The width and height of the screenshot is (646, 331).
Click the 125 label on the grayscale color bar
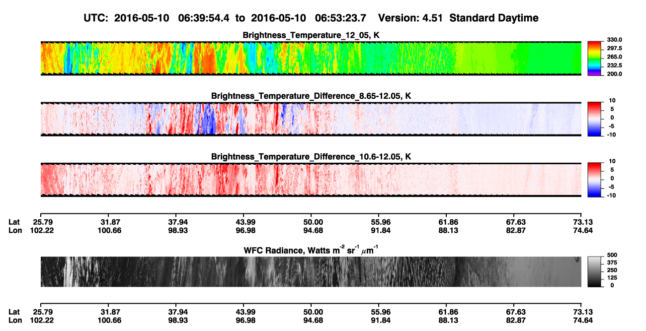click(x=612, y=277)
